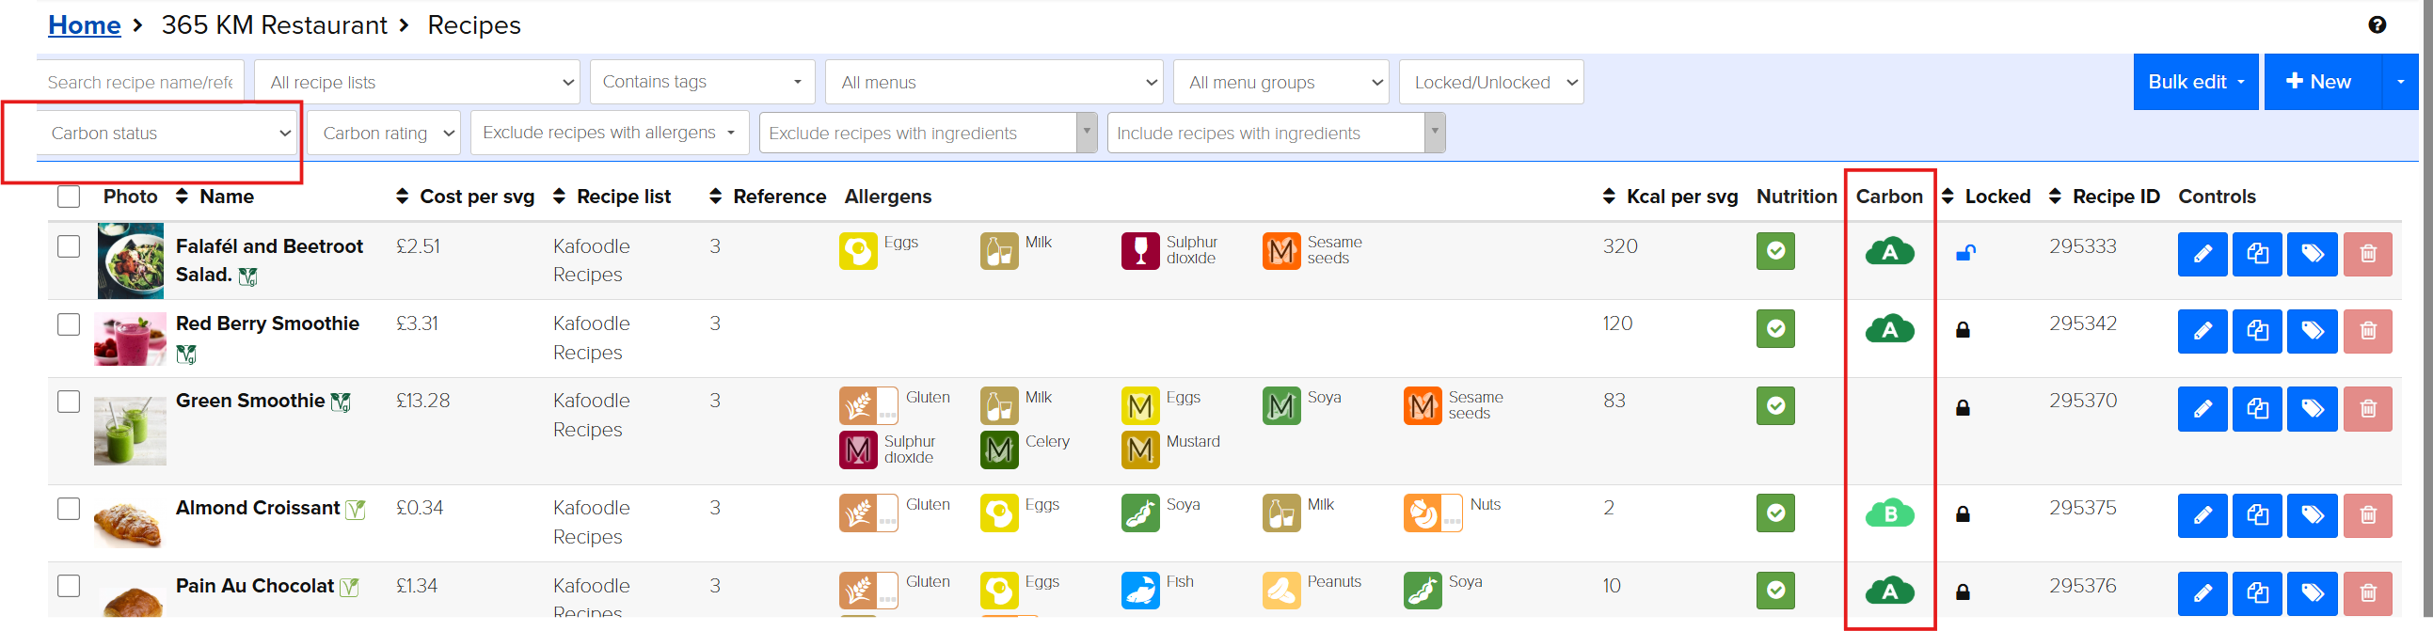Open the Carbon rating dropdown
Viewport: 2433px width, 631px height.
click(385, 134)
